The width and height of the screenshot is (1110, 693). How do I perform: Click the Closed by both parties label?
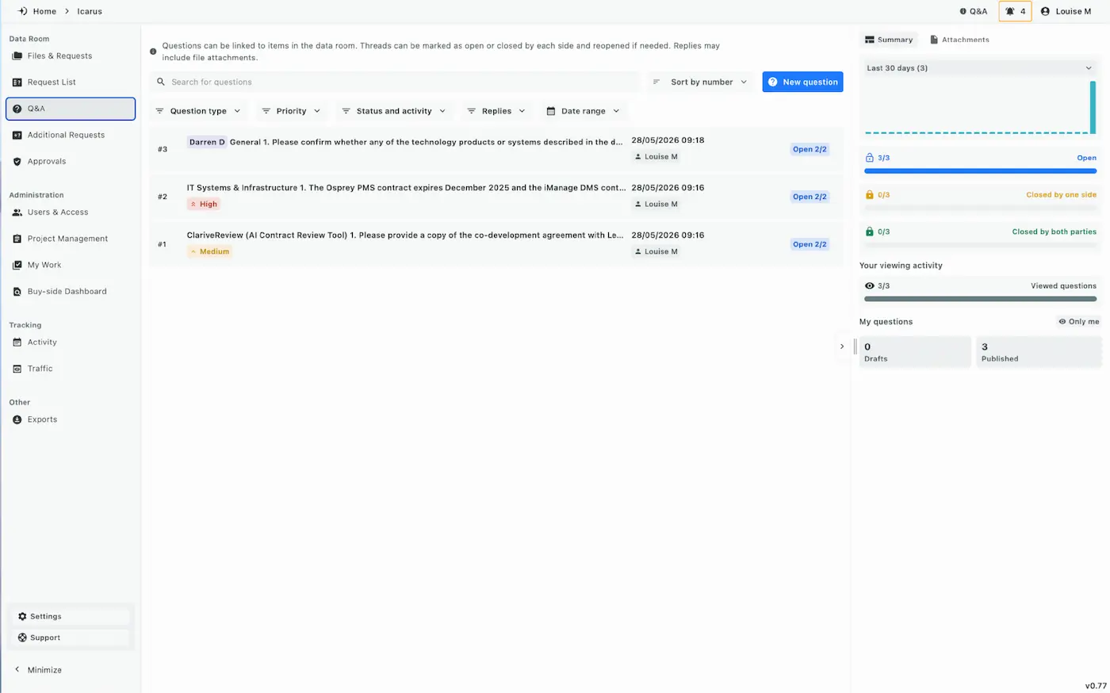1054,232
